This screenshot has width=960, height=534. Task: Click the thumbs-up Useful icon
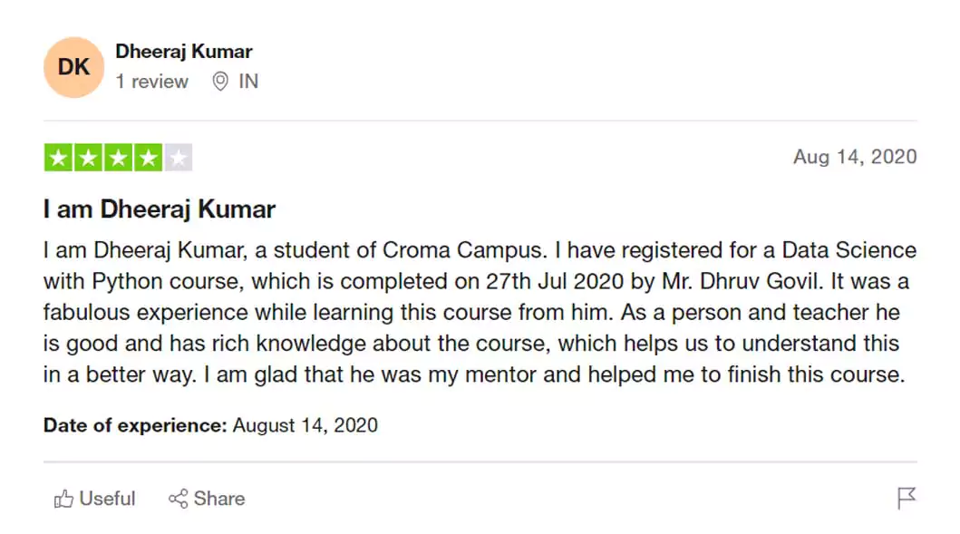coord(63,499)
